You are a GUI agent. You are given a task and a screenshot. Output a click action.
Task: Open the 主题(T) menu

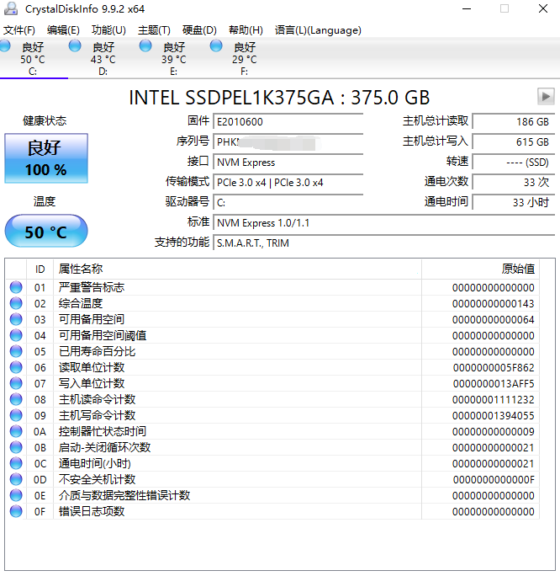tap(154, 30)
